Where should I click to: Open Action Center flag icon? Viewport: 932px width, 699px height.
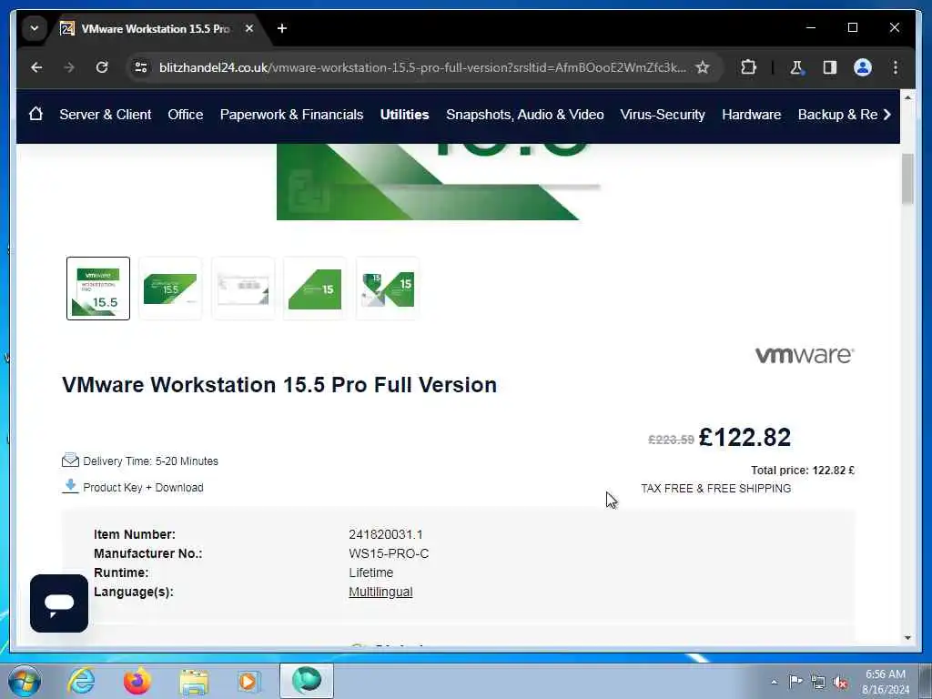(x=795, y=682)
